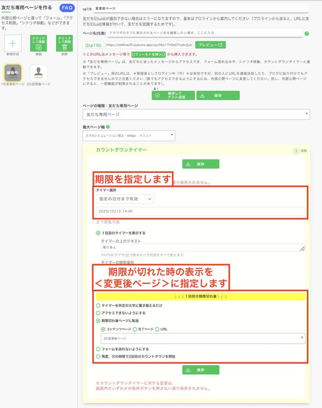
Task: Open the blue FAQ badge
Action: [67, 8]
